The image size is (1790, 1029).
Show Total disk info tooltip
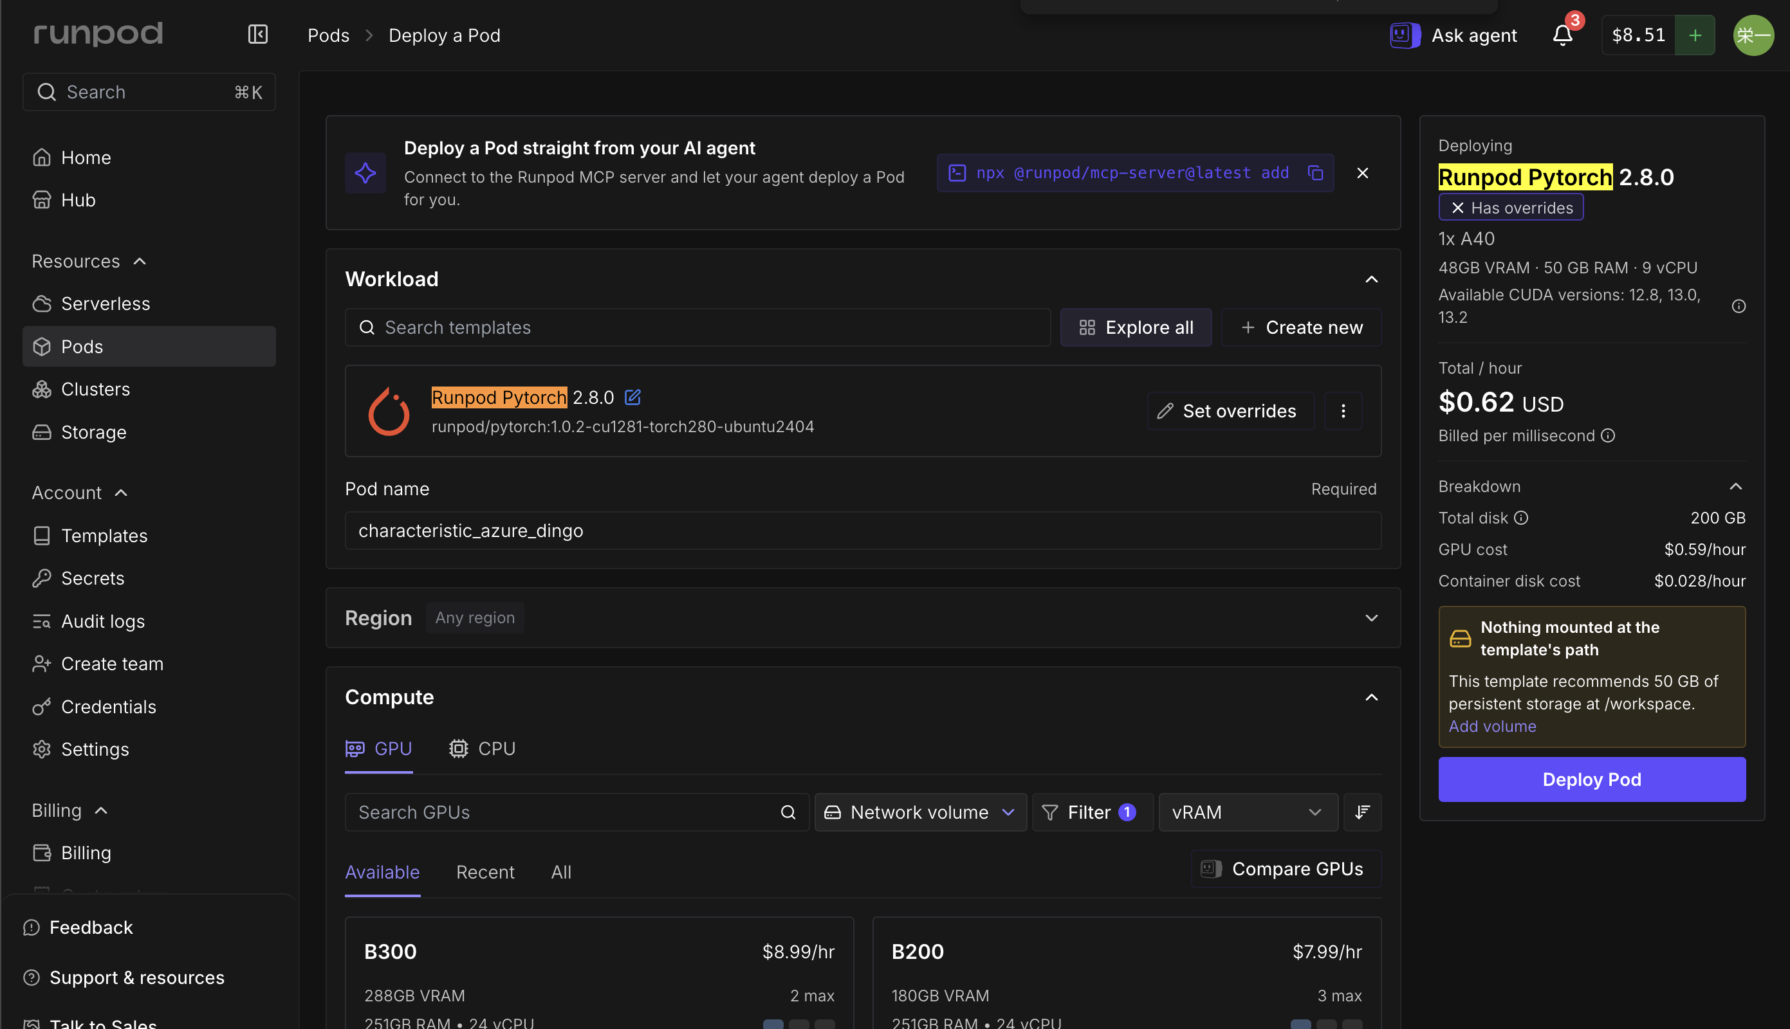click(x=1521, y=518)
